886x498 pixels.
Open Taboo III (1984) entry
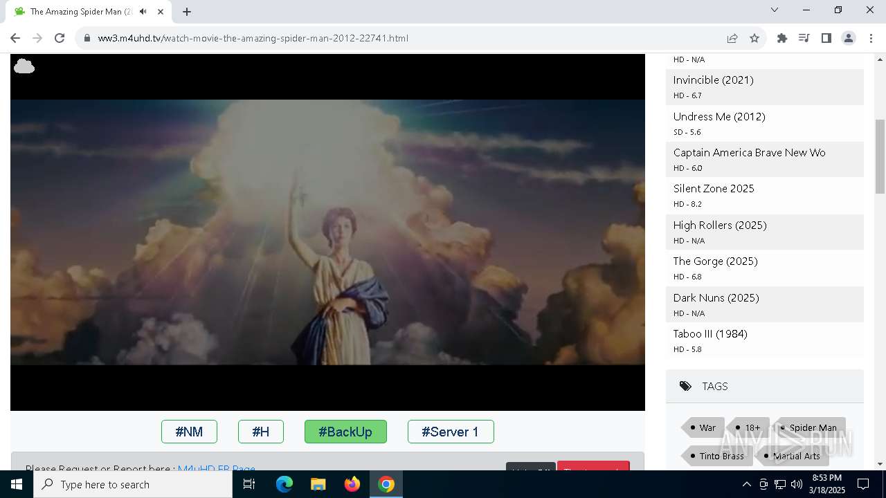(765, 340)
